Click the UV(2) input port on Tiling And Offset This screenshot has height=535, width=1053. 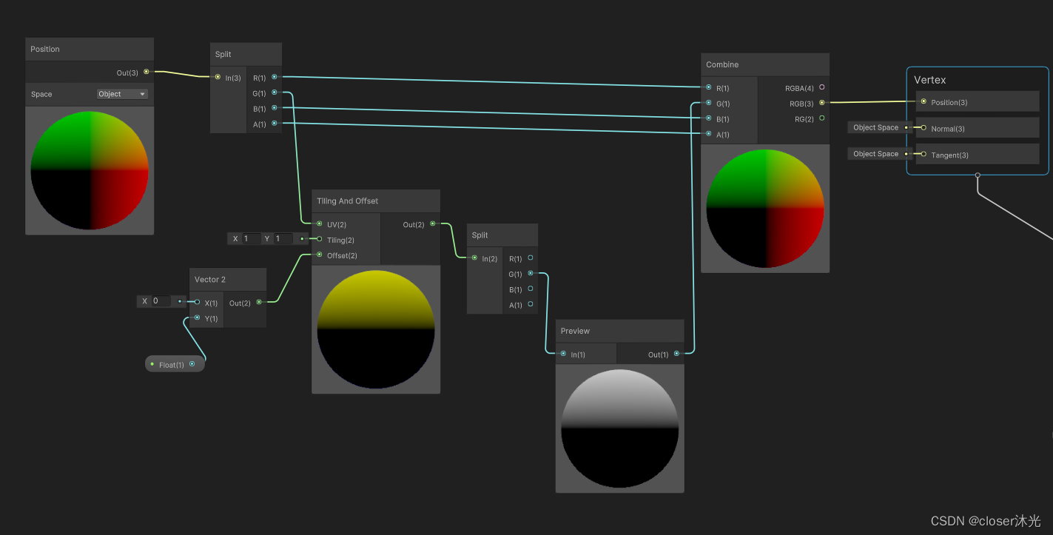tap(317, 224)
